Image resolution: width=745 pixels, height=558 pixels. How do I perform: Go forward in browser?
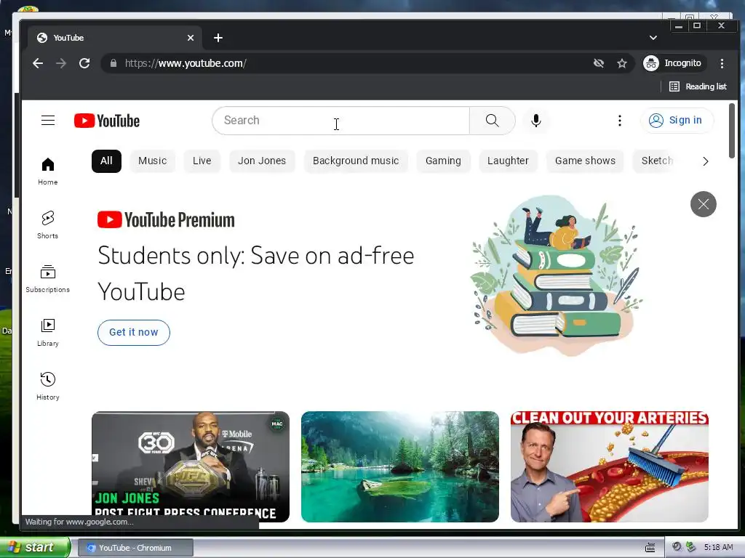coord(61,63)
